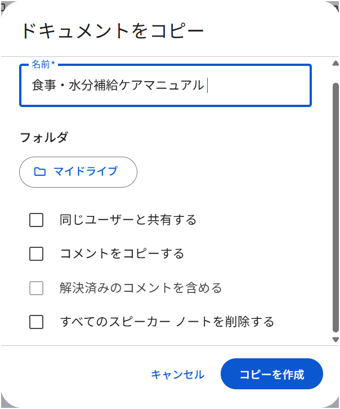Click the greyed 解決済みのコメントを含める checkbox
Screen dimensions: 340x409
[37, 288]
